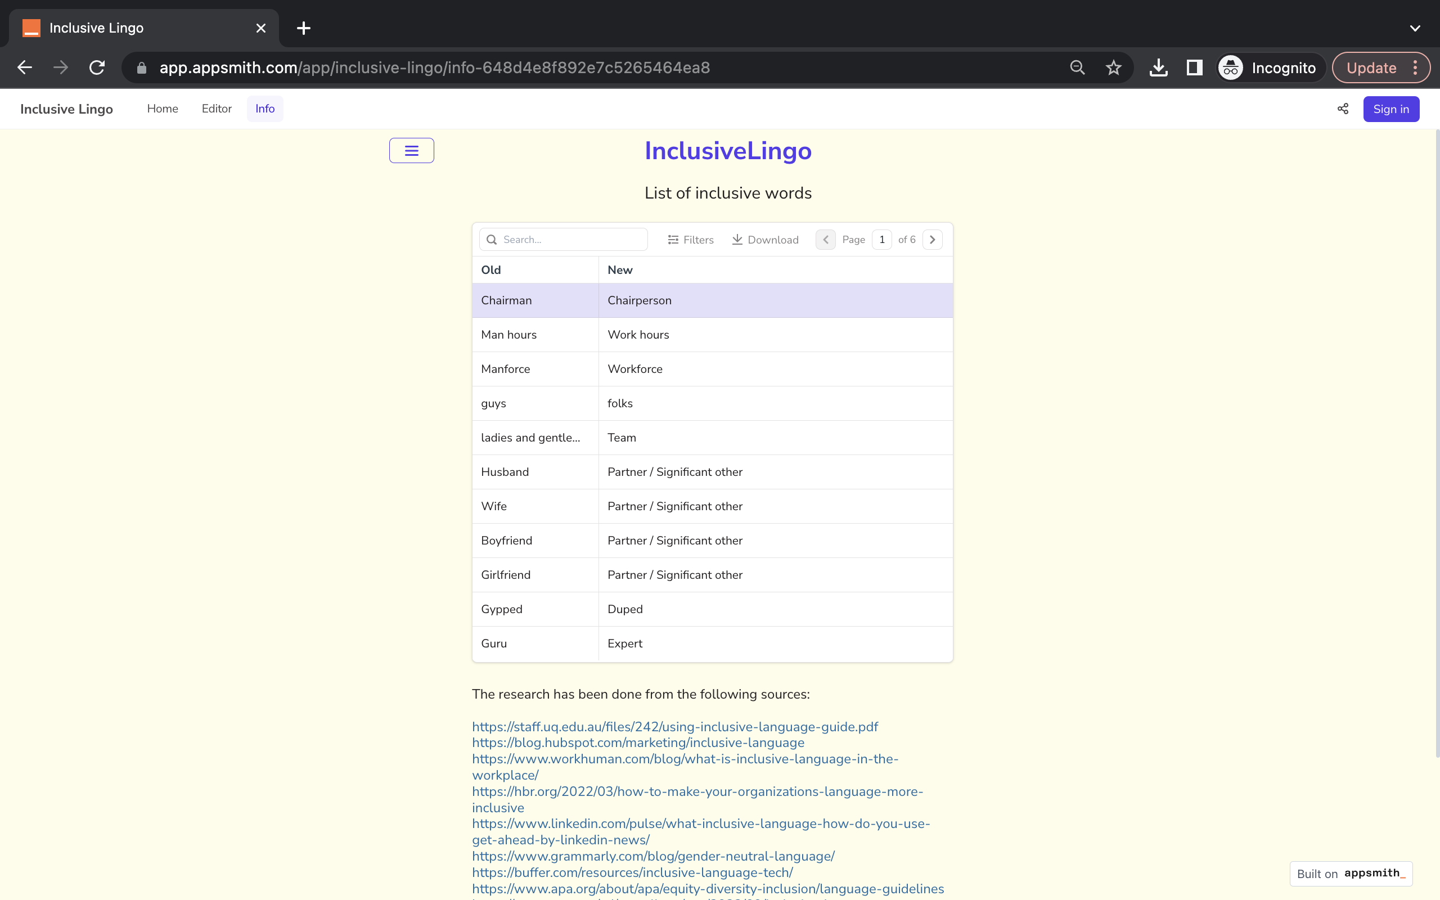1440x900 pixels.
Task: Click the share icon in app header
Action: 1343,109
